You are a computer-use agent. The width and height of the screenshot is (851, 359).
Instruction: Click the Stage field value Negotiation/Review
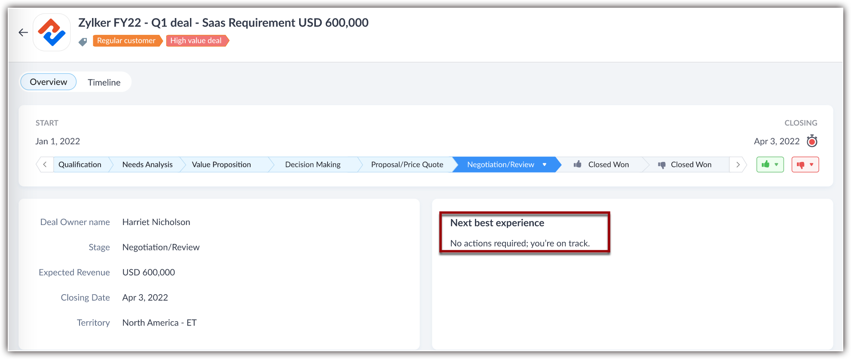pyautogui.click(x=161, y=247)
